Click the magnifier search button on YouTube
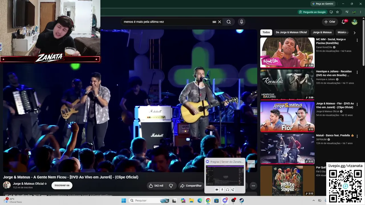 pos(229,22)
